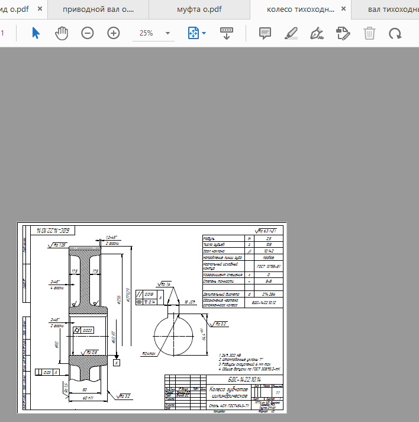The image size is (419, 422).
Task: Add a sticky note comment
Action: tap(265, 33)
